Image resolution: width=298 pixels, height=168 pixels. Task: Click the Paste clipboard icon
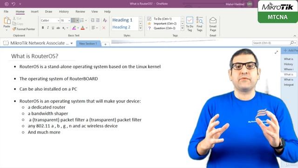point(7,21)
